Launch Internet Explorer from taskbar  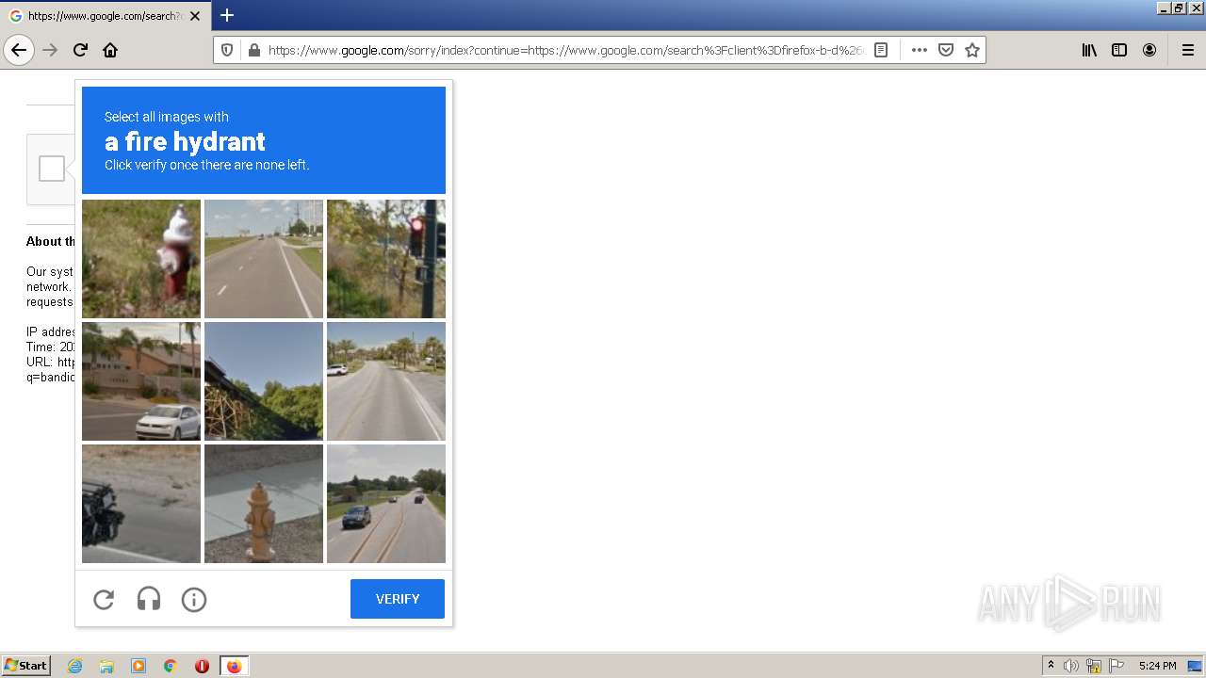[75, 666]
